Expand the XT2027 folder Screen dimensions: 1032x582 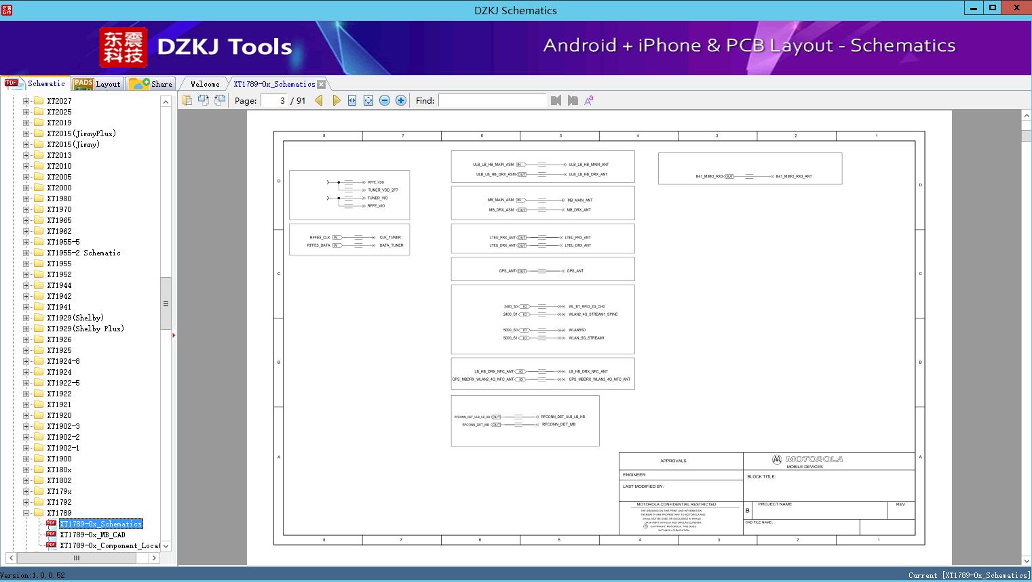pos(26,101)
